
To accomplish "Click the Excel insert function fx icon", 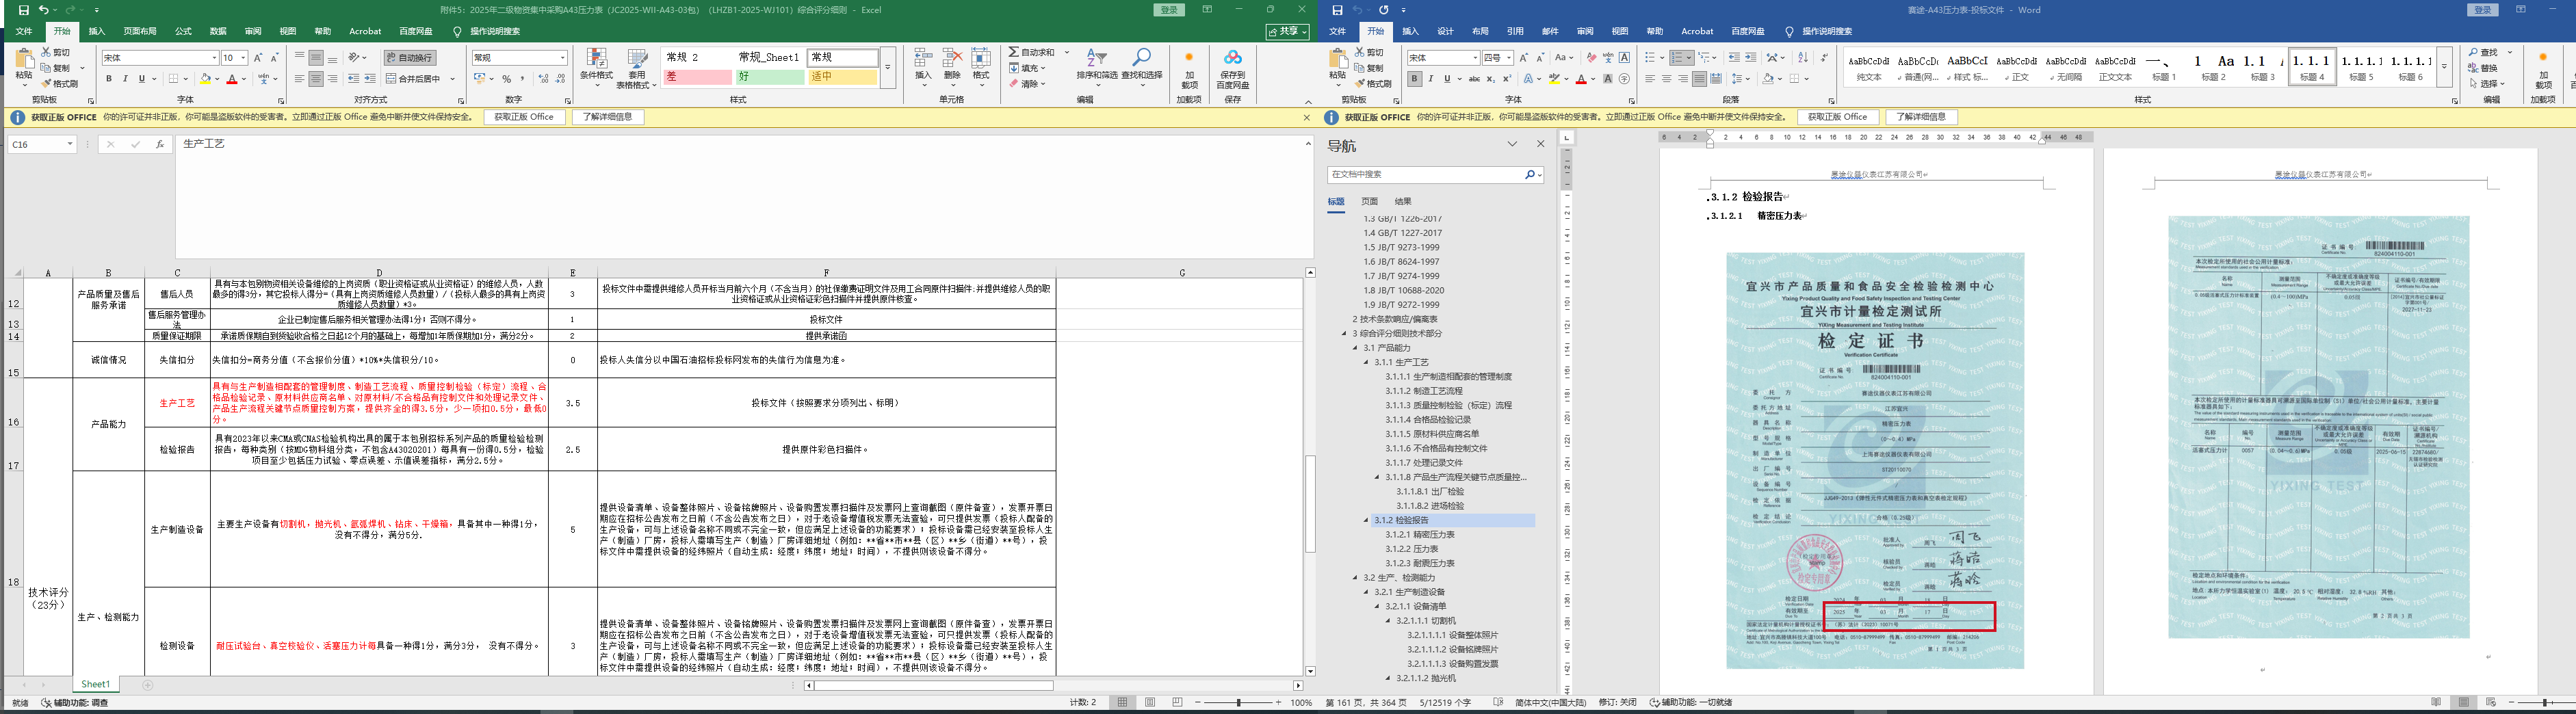I will 160,144.
